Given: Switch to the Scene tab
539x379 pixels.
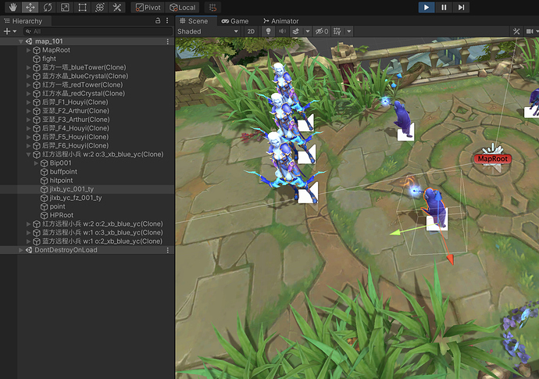Looking at the screenshot, I should point(195,21).
